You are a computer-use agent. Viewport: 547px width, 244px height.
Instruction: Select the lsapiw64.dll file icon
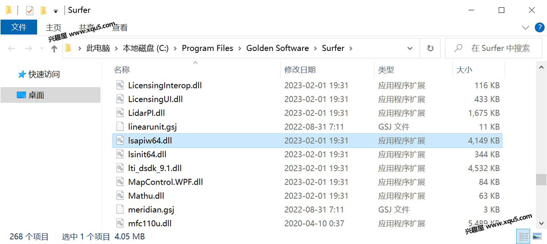click(x=119, y=140)
